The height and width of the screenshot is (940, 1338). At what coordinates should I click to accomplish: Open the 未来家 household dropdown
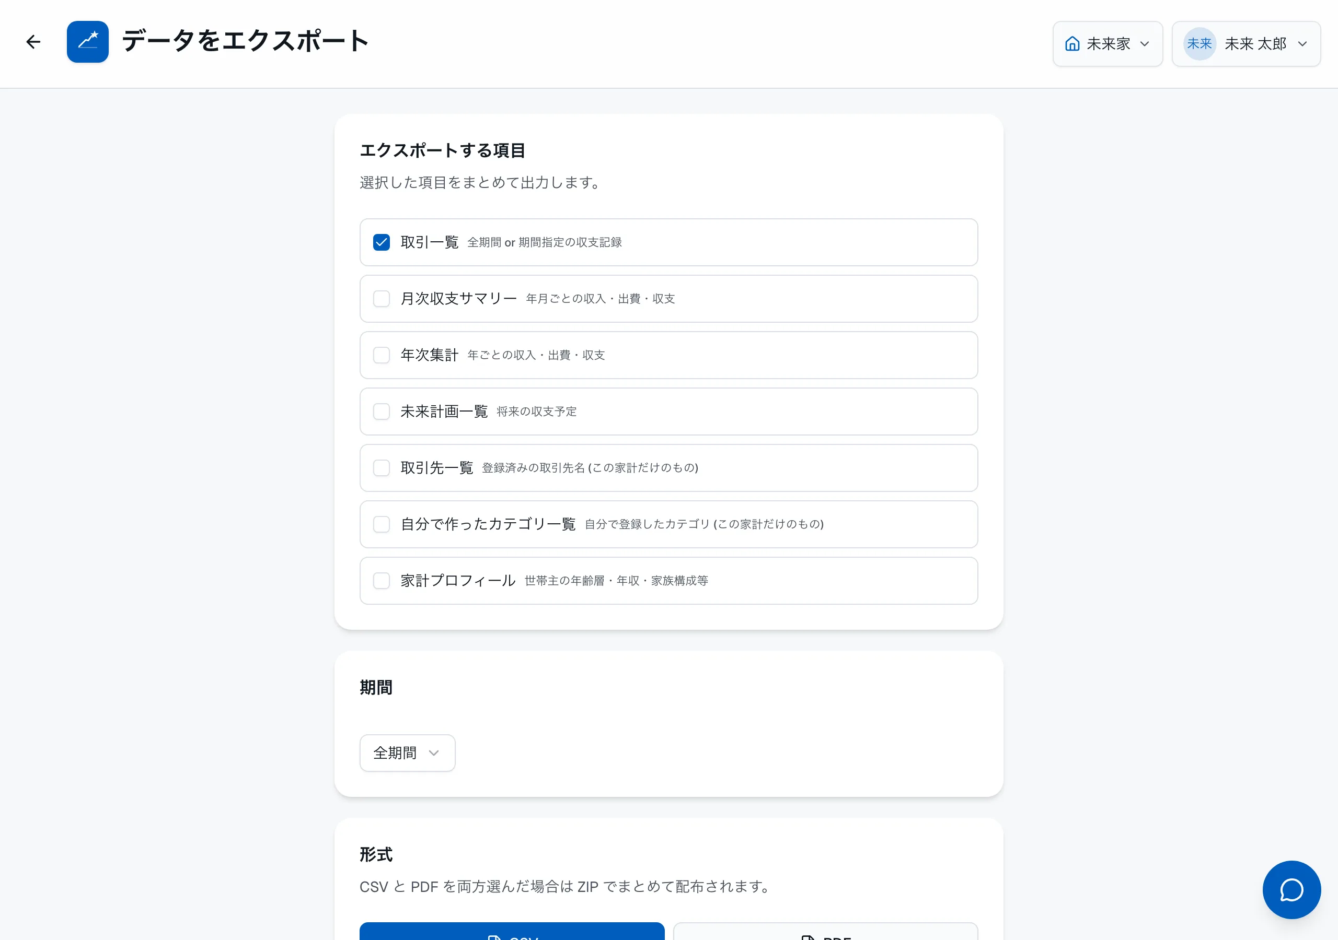1107,44
